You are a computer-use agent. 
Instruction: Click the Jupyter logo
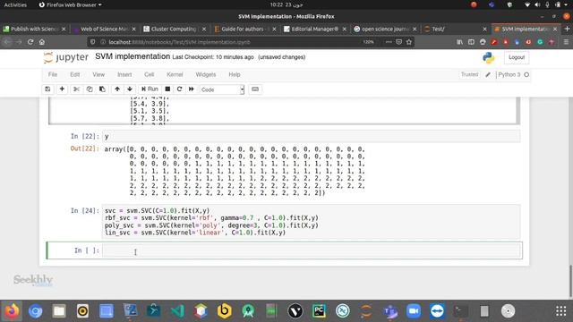pyautogui.click(x=66, y=57)
